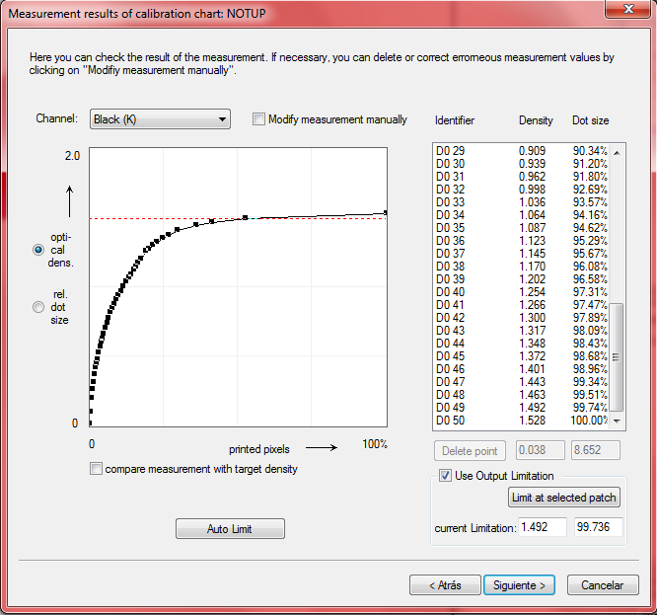The width and height of the screenshot is (657, 615).
Task: Click the Cancelar button
Action: pos(602,585)
